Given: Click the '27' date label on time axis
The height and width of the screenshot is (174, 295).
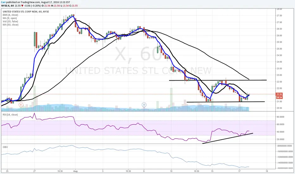Looking at the screenshot, I should pyautogui.click(x=35, y=171).
